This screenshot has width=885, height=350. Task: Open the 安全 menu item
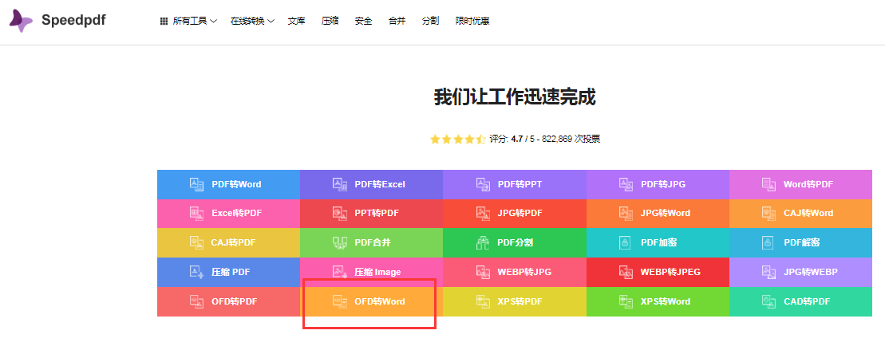click(363, 22)
